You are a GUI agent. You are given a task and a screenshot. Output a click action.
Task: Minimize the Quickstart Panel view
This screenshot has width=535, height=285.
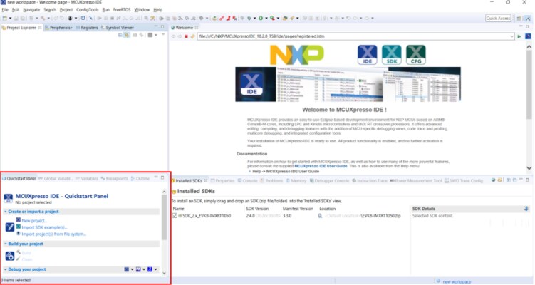pyautogui.click(x=155, y=178)
